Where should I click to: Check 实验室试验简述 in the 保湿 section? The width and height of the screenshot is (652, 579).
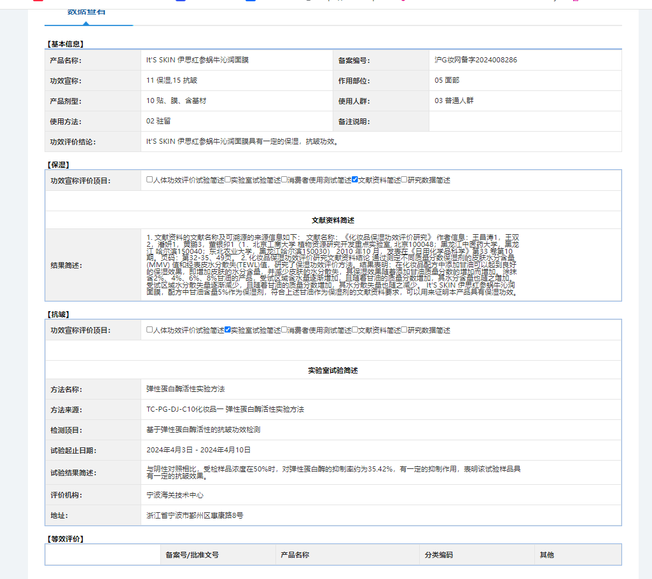tap(228, 180)
